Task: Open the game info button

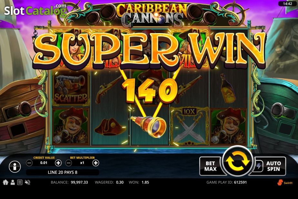Action: click(x=15, y=167)
